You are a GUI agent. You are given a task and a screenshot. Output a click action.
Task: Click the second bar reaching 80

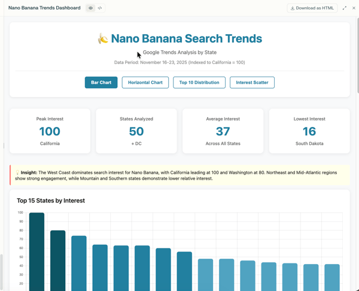coord(57,260)
